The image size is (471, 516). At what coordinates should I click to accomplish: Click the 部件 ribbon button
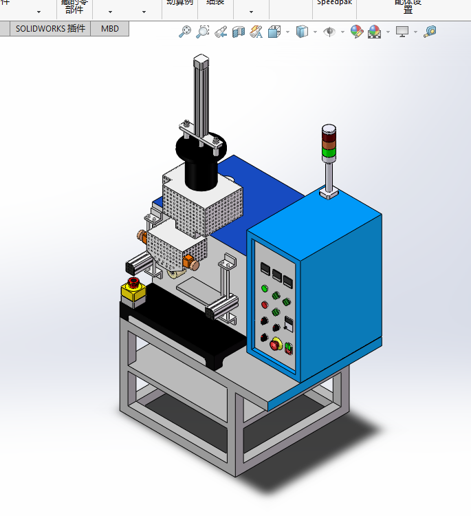tap(74, 7)
